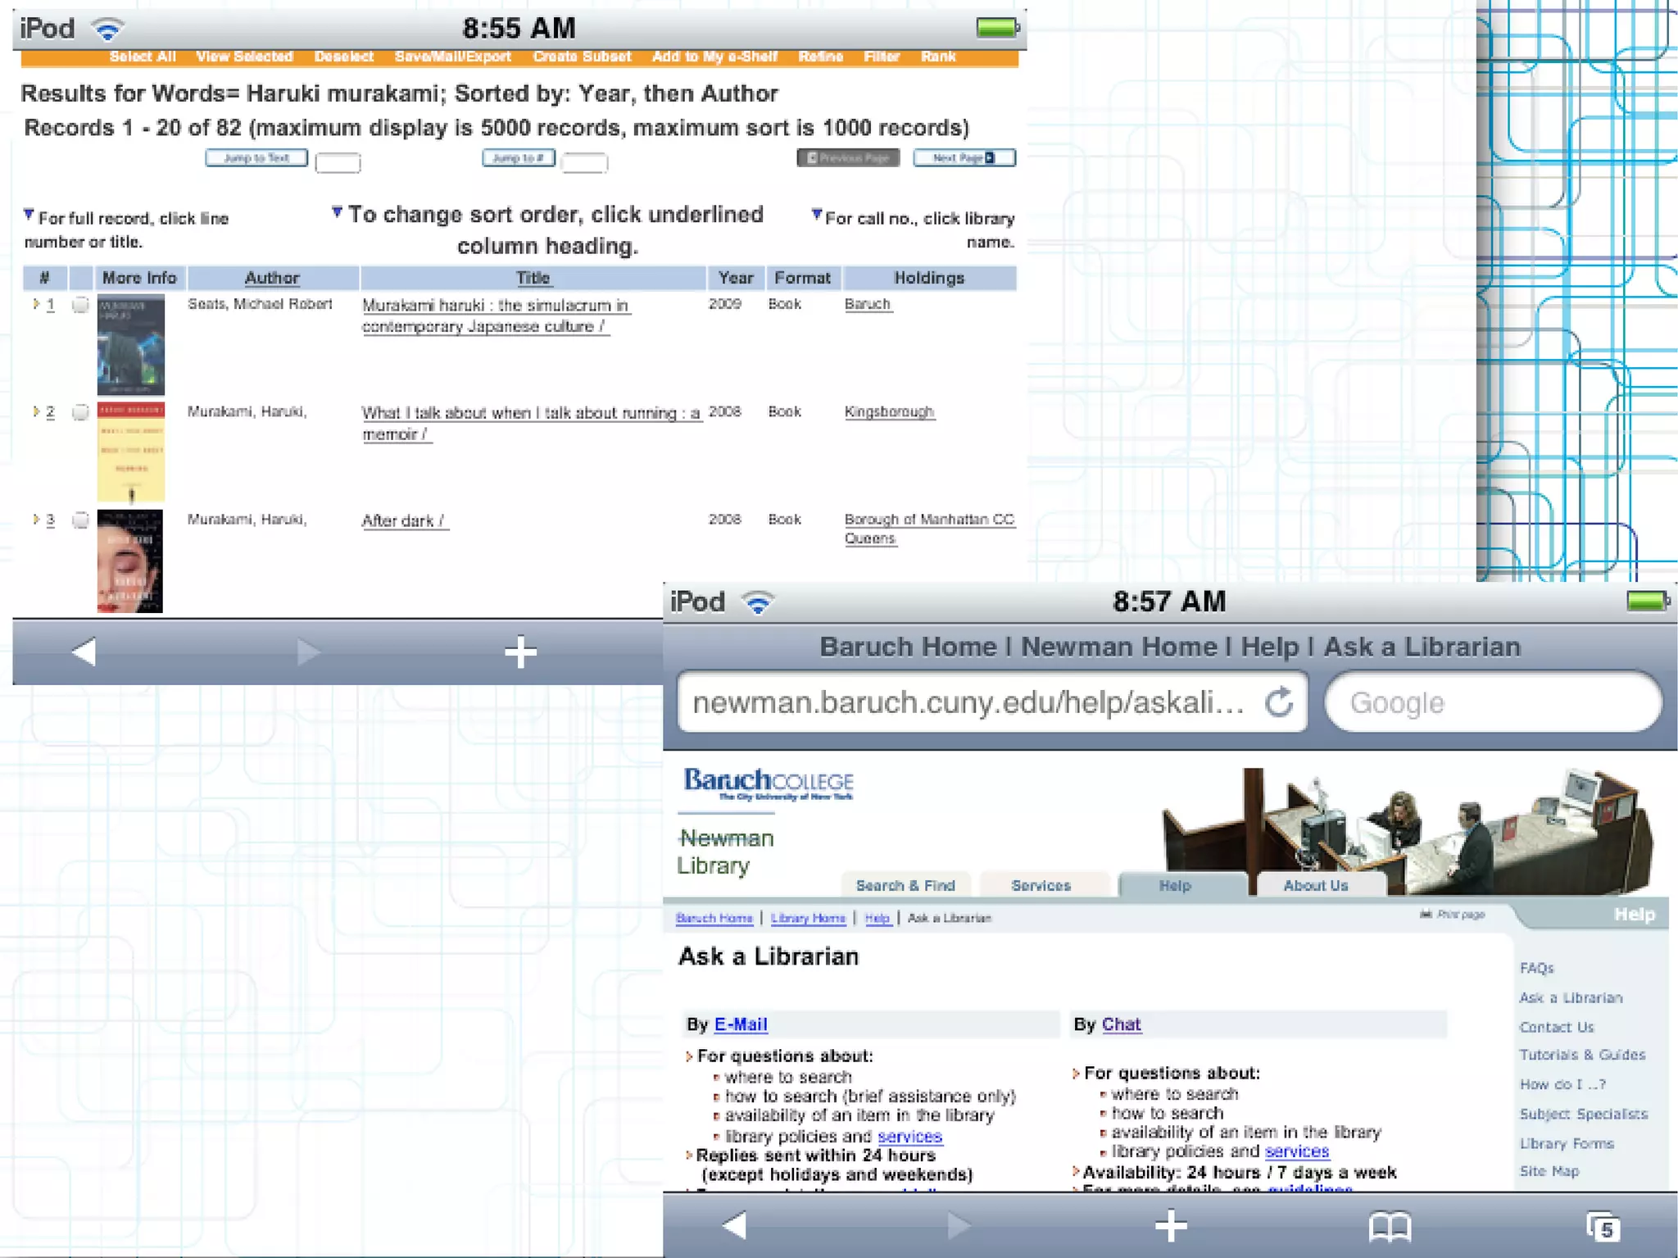Viewport: 1678px width, 1258px height.
Task: Tap forward arrow in upper Safari toolbar
Action: coord(308,652)
